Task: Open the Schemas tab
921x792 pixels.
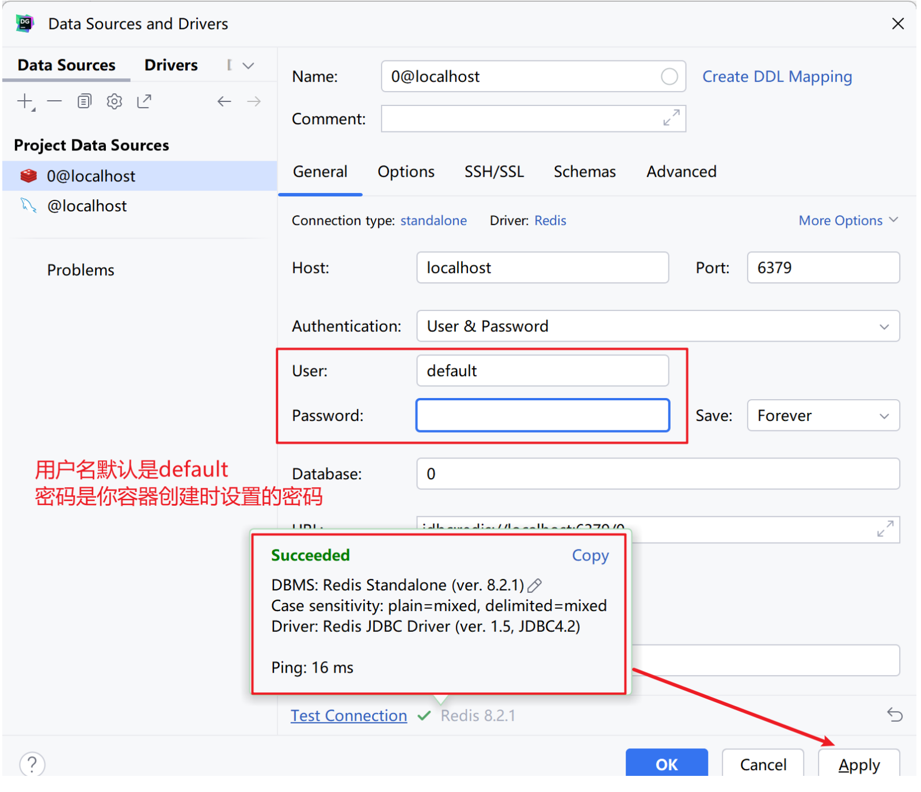Action: click(584, 172)
